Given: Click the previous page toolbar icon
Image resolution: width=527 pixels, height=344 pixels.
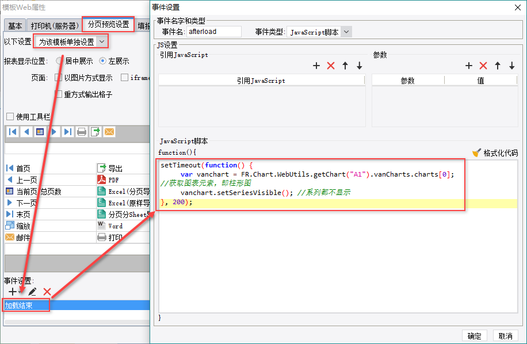Looking at the screenshot, I should (26, 132).
